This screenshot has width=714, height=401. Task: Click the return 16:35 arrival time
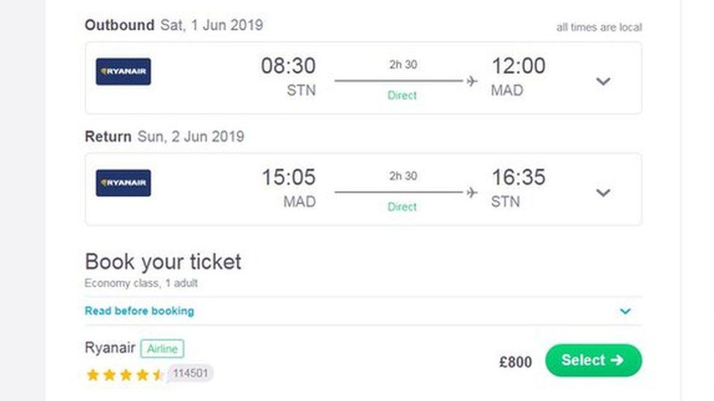click(x=518, y=177)
